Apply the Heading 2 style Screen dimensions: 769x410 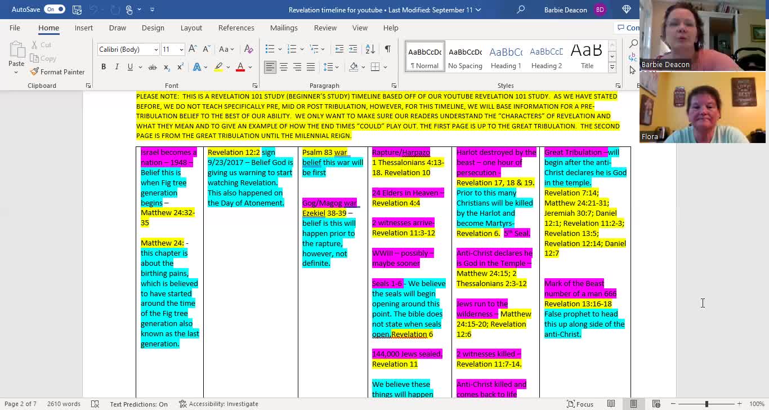point(546,56)
